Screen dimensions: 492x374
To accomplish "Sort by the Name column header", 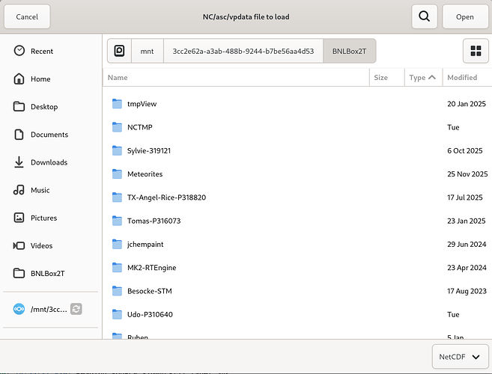I will point(235,77).
